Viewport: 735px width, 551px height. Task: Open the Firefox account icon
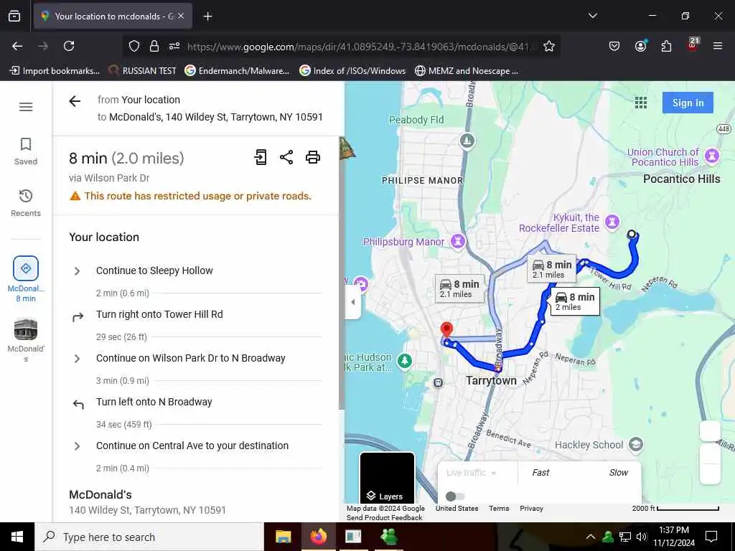tap(640, 46)
